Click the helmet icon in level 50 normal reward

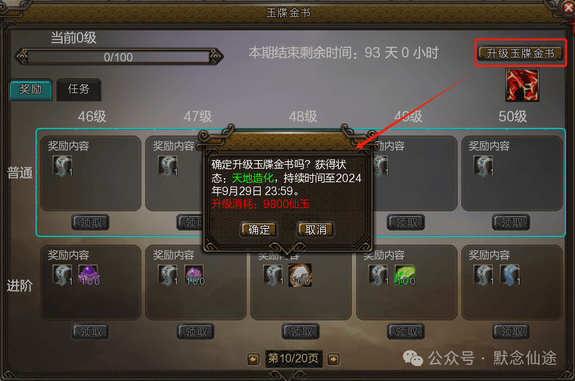484,166
